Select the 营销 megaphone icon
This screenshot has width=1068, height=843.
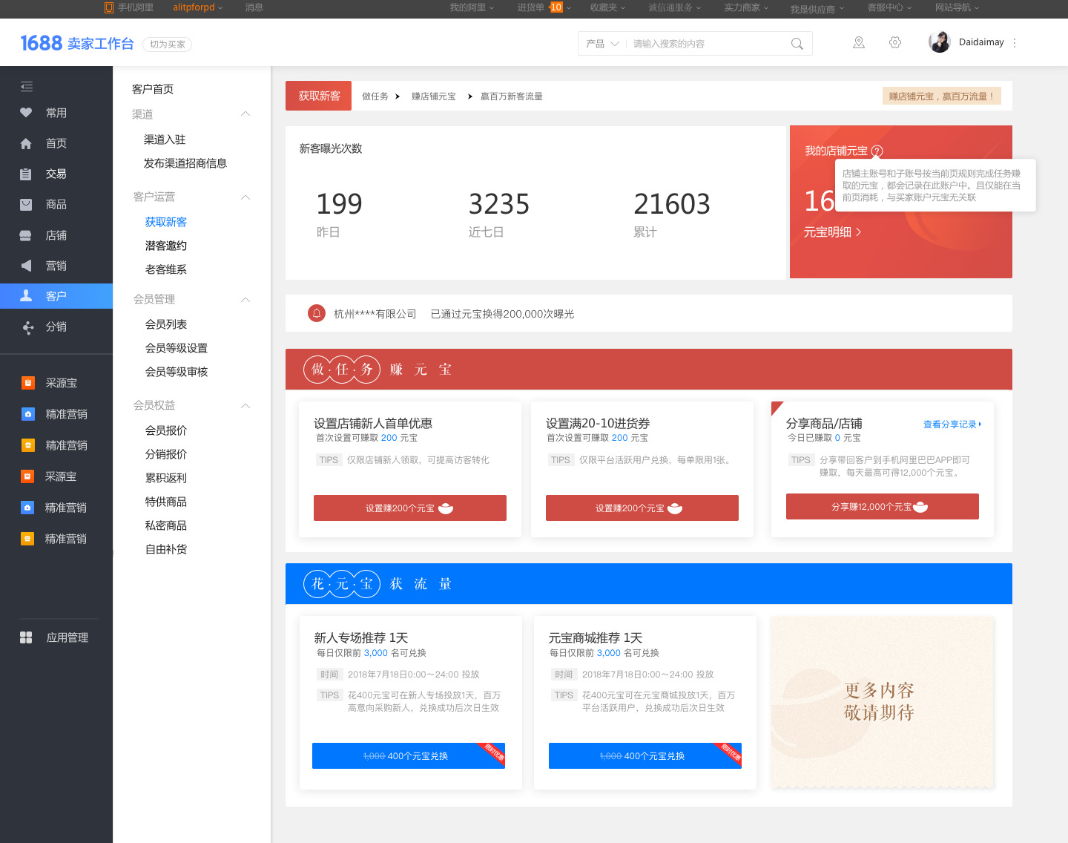point(26,266)
